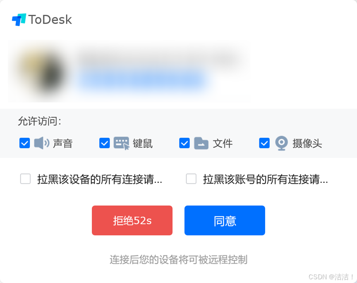357x283 pixels.
Task: Enable 拉黑该账号的所有连接请 checkbox
Action: pos(191,179)
